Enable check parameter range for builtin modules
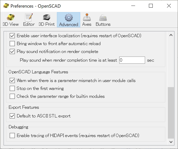 [x=12, y=96]
